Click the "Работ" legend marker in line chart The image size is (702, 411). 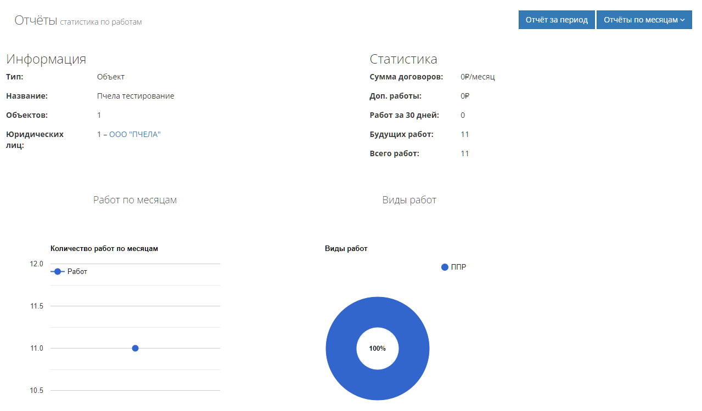tap(58, 272)
